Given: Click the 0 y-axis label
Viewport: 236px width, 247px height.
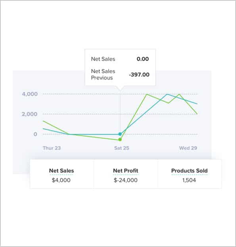Looking at the screenshot, I should point(35,134).
